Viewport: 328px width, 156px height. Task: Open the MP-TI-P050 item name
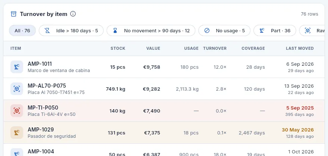pos(43,108)
